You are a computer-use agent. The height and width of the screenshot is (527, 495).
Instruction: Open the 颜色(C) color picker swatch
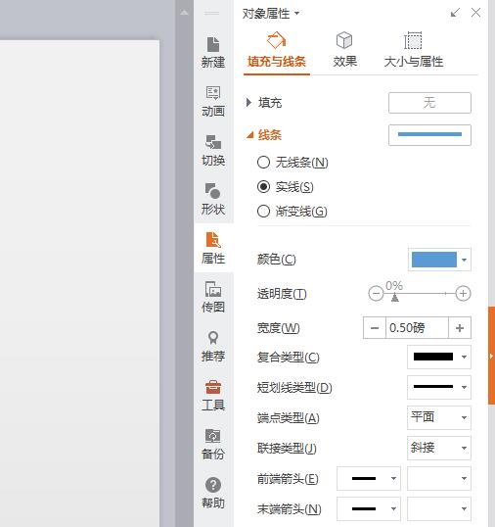coord(439,260)
